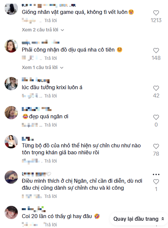Screen dimensions: 168x228
Task: Reply to the 'Điều mình thích ở chị Ngân' comment
Action: coord(50,196)
